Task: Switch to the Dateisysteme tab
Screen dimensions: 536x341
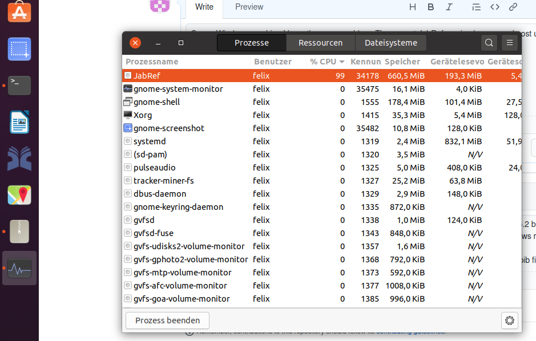Action: tap(390, 43)
